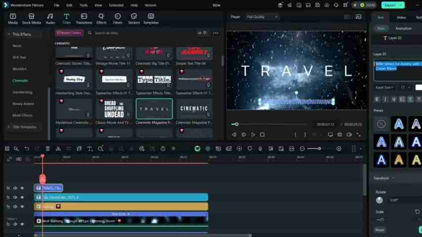Viewport: 422px width, 237px height.
Task: Select the timeline Text (T) tool
Action: pyautogui.click(x=89, y=149)
